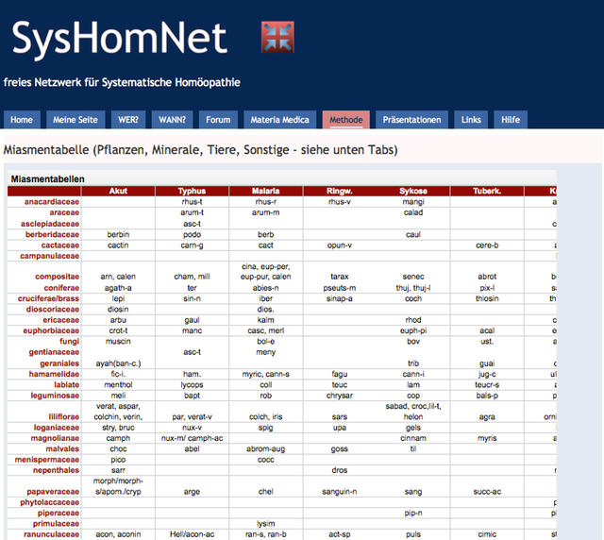Click the nux-m/ camph-ac cell
604x540 pixels.
[192, 438]
